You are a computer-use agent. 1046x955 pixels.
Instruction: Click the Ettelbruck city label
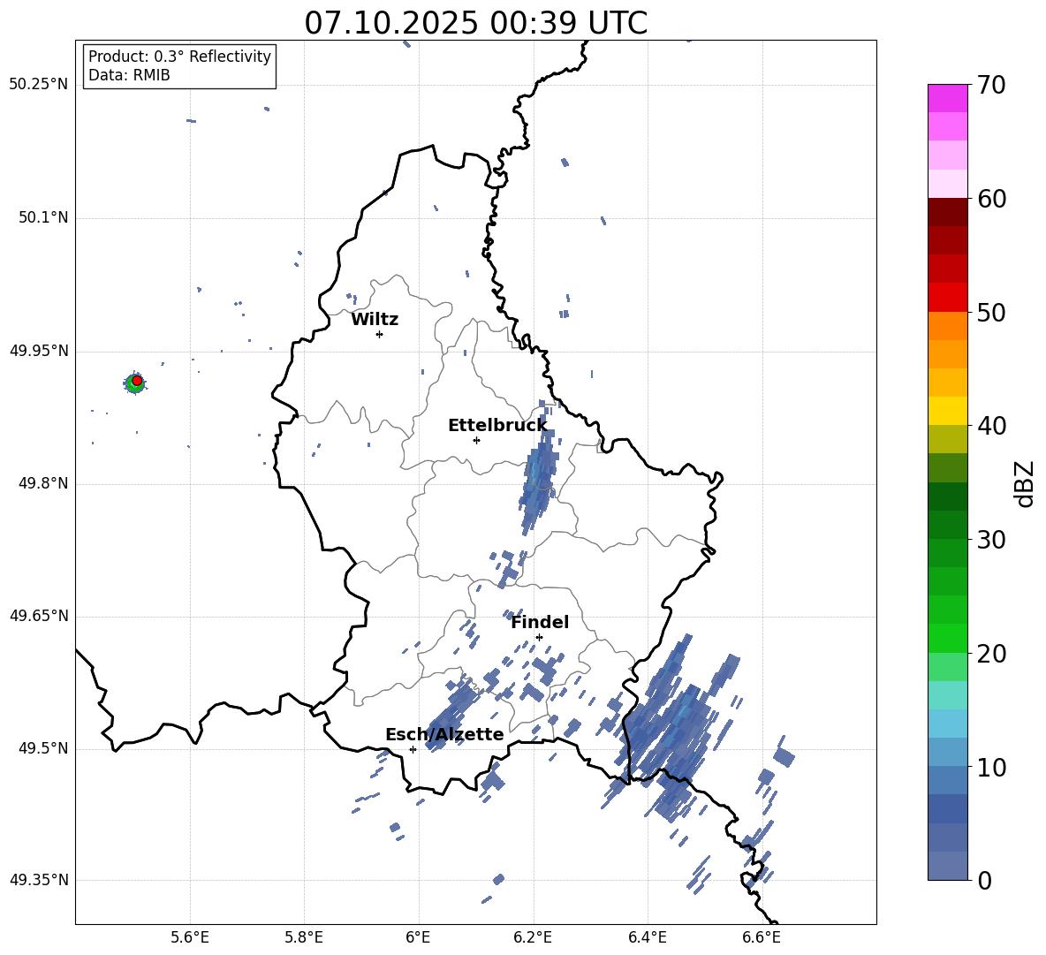(x=497, y=426)
